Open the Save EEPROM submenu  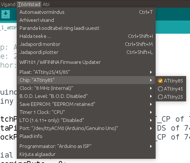(86, 104)
